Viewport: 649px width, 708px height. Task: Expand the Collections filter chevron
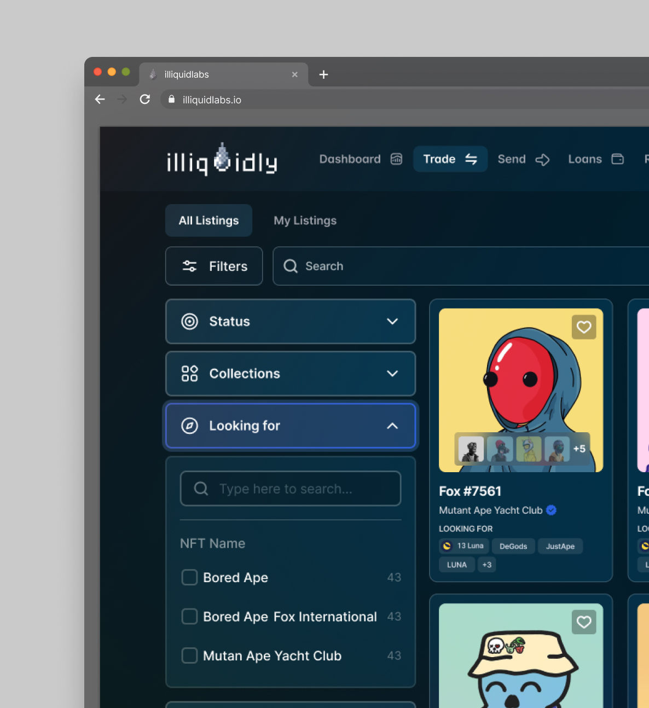pyautogui.click(x=392, y=374)
